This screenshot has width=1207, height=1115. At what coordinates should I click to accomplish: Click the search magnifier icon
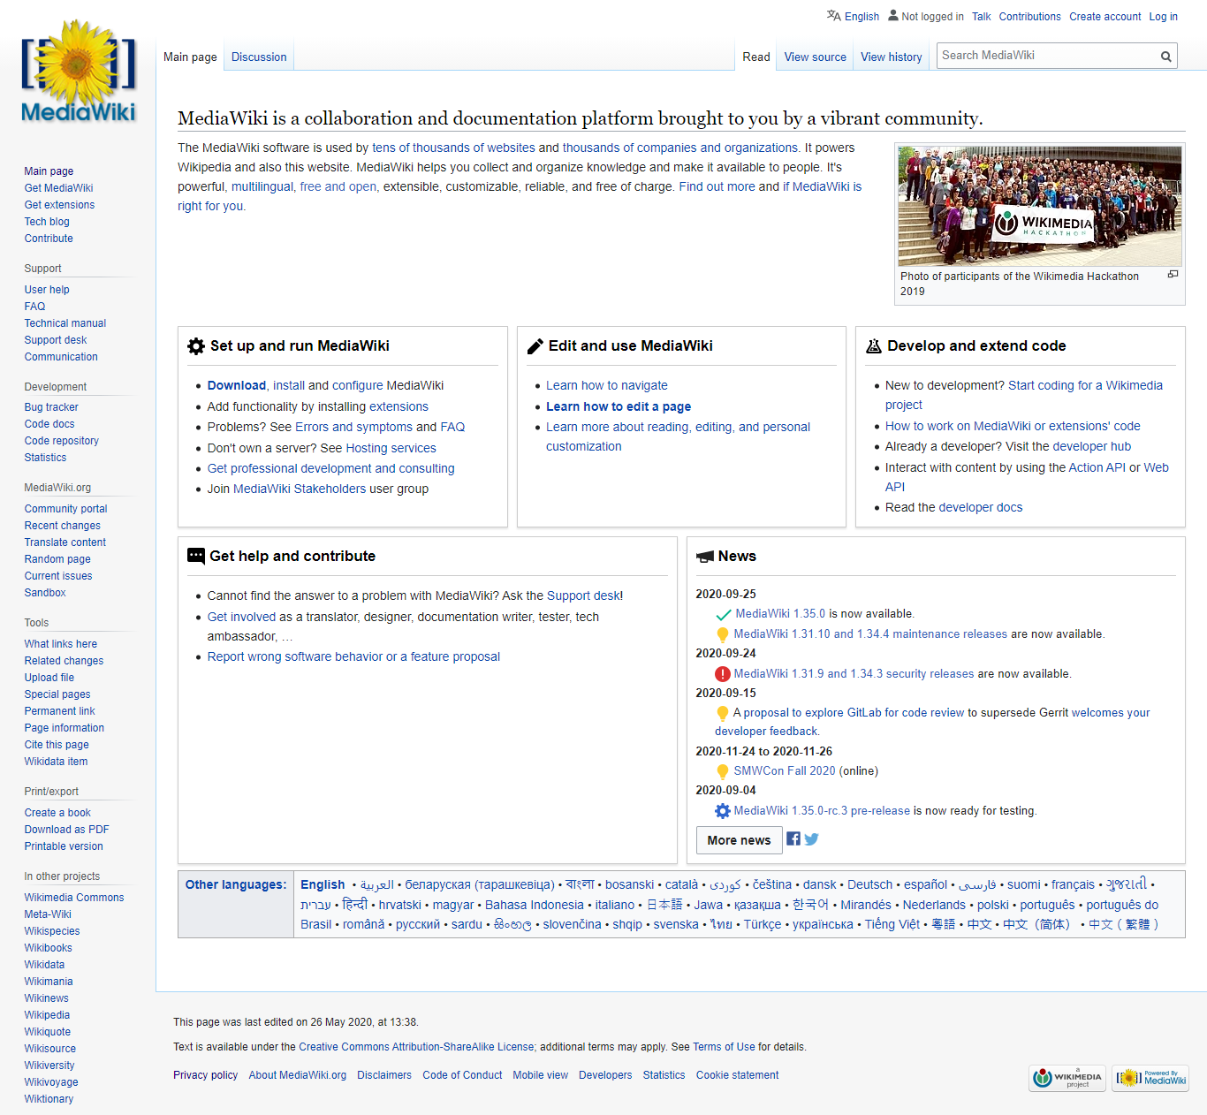(x=1165, y=55)
